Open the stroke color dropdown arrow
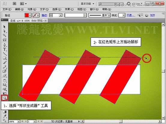 pos(38,15)
